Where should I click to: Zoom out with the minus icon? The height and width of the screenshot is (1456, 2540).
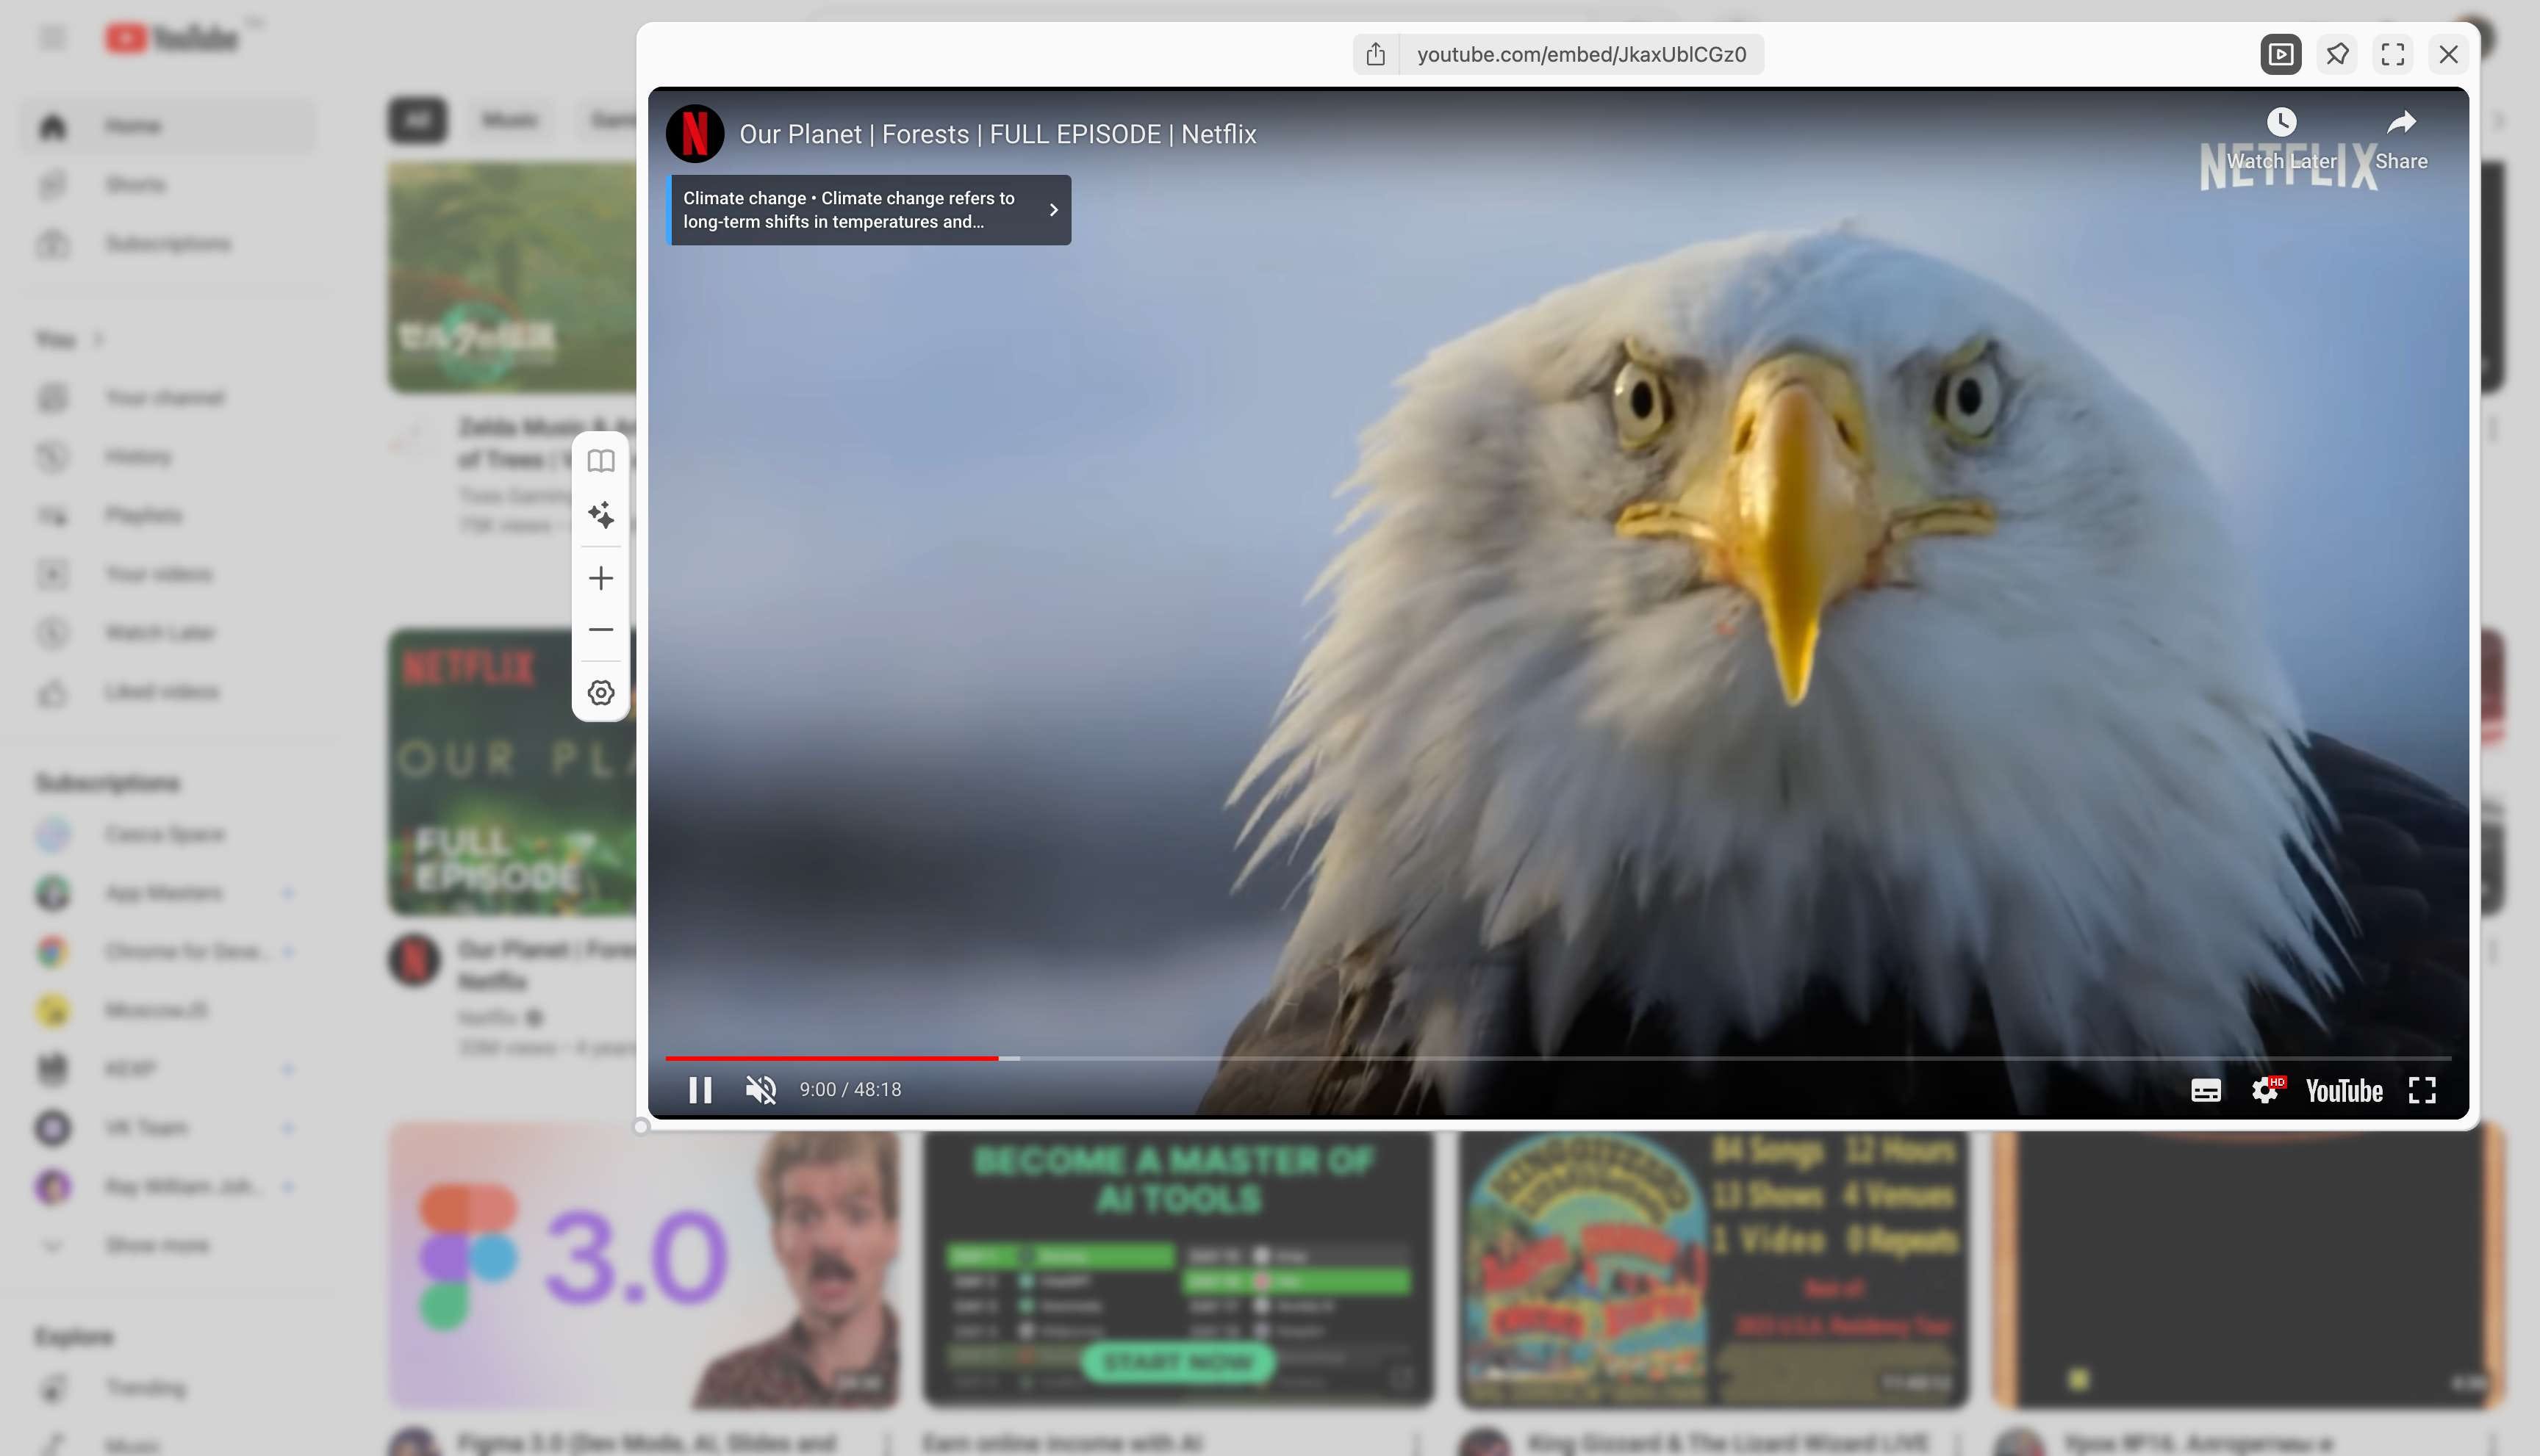pyautogui.click(x=600, y=630)
